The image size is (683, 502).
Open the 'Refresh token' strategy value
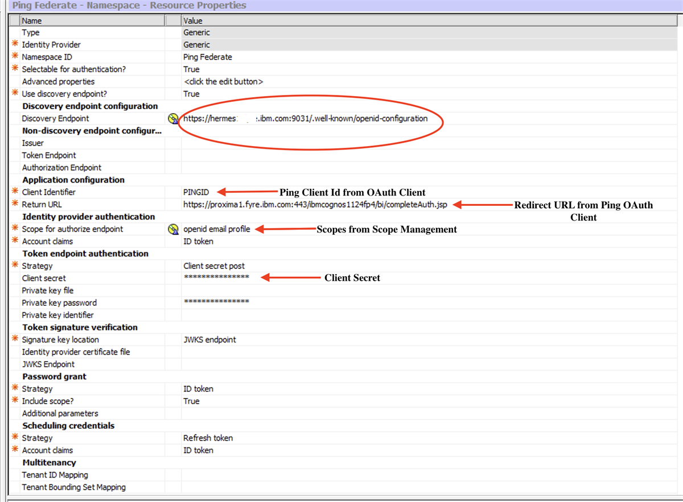(208, 438)
